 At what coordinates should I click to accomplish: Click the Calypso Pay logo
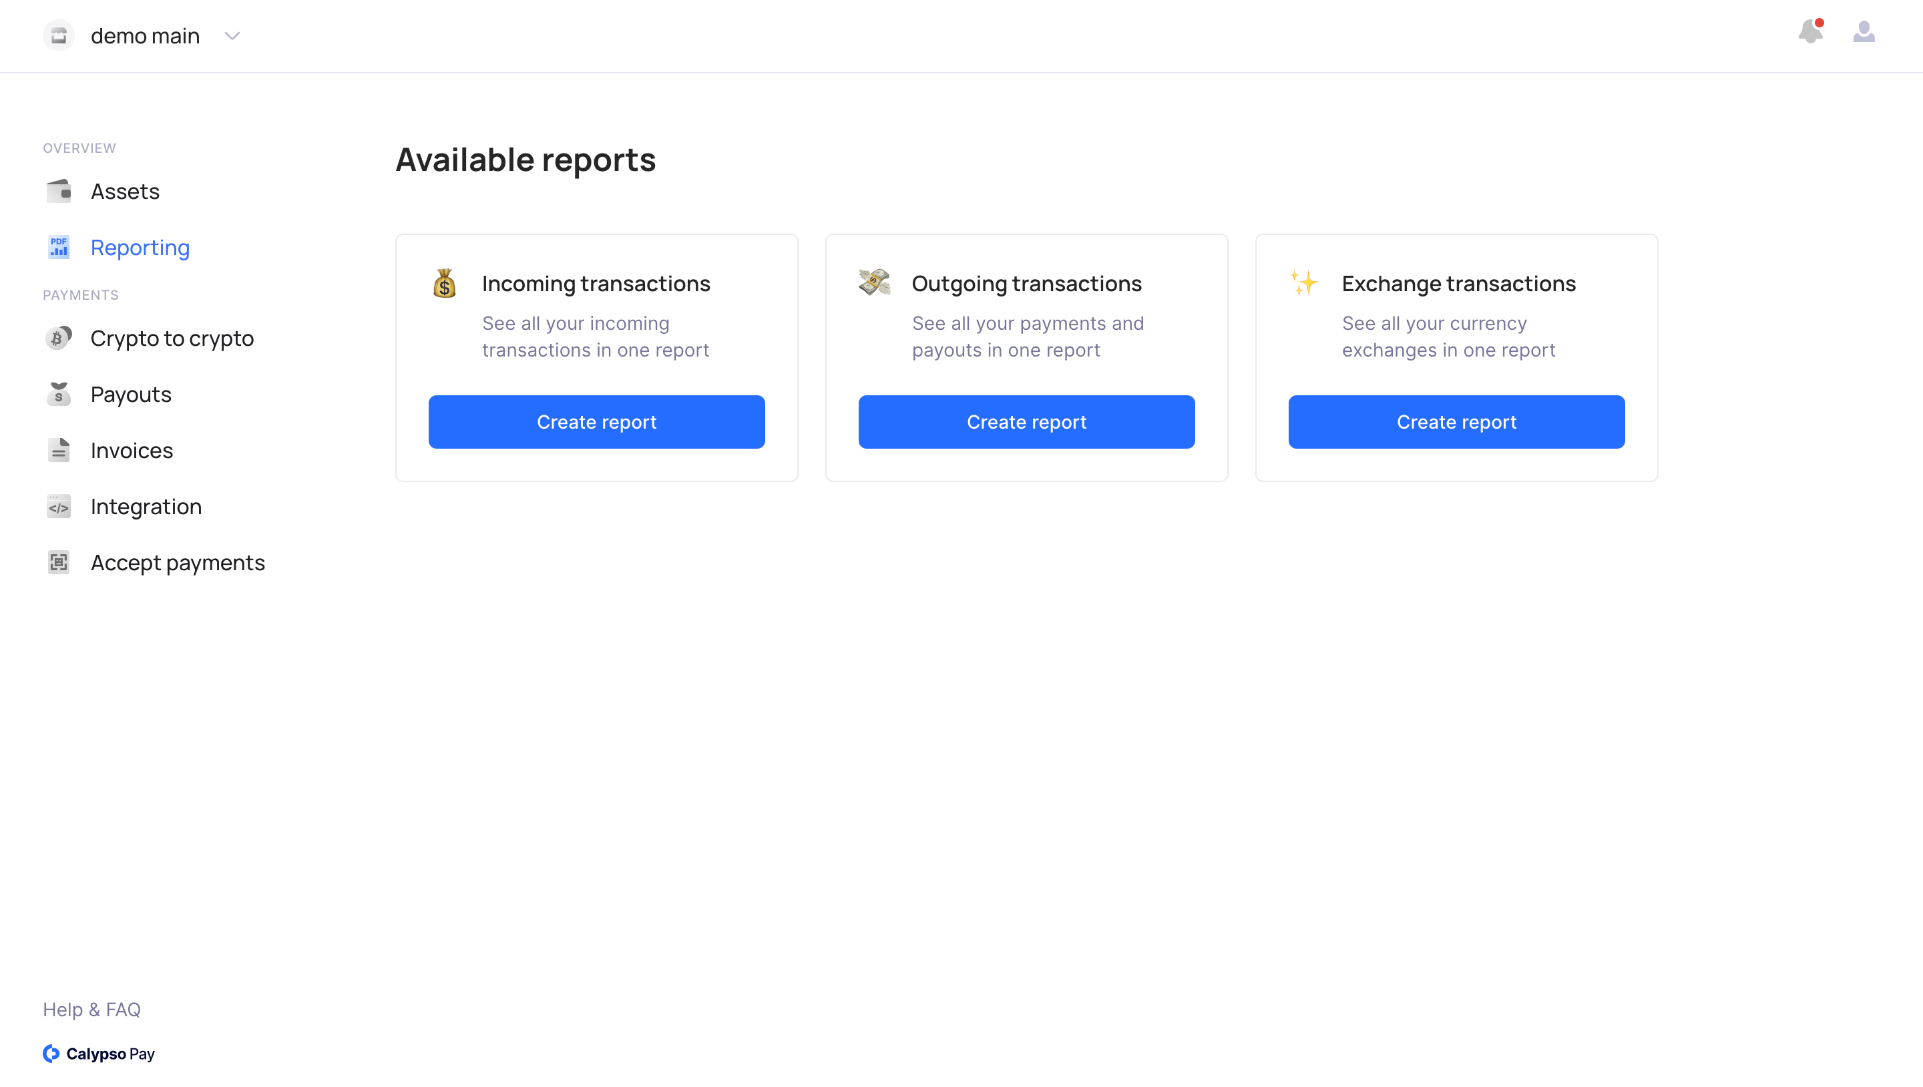click(x=99, y=1054)
